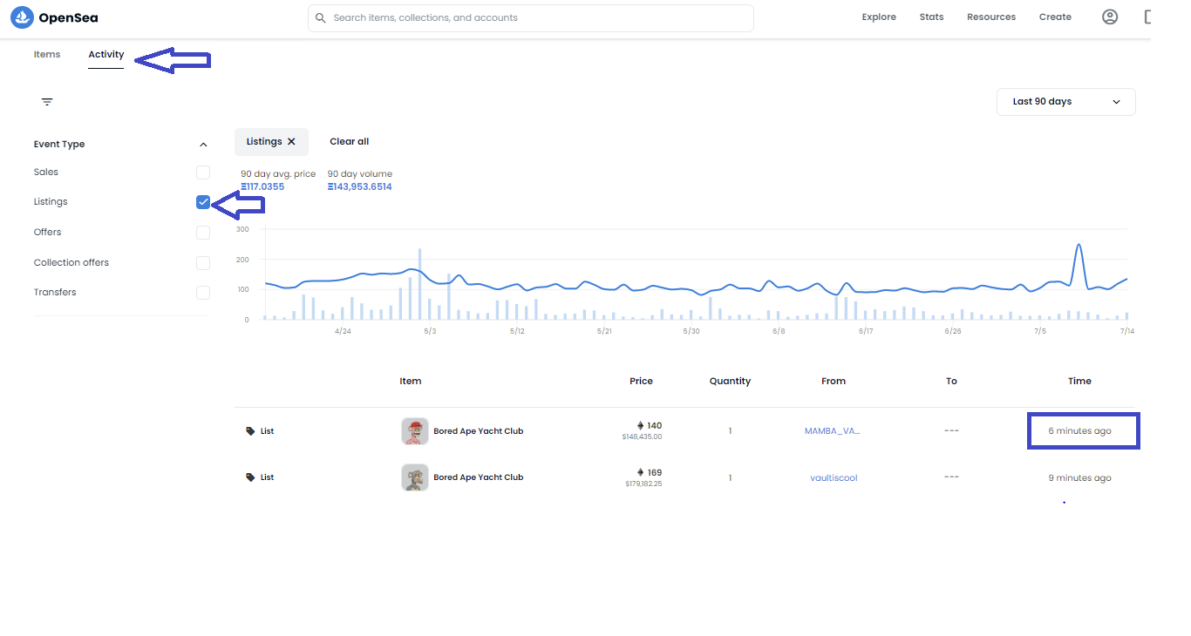Click the 6 minutes ago timestamp
Viewport: 1191px width, 636px height.
(1079, 431)
